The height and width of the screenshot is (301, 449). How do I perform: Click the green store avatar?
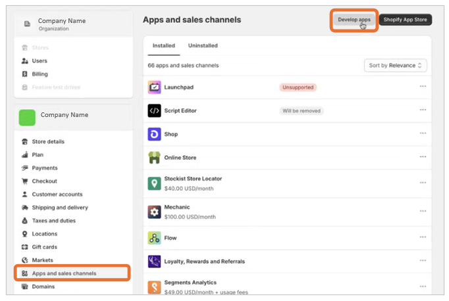pyautogui.click(x=27, y=118)
